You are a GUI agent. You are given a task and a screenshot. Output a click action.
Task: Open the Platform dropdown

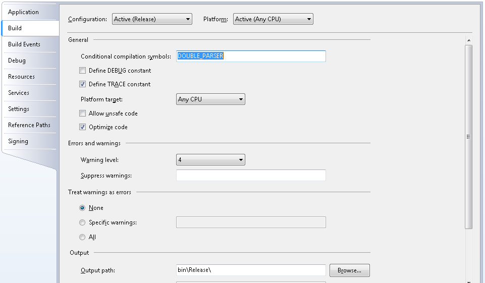[x=273, y=19]
